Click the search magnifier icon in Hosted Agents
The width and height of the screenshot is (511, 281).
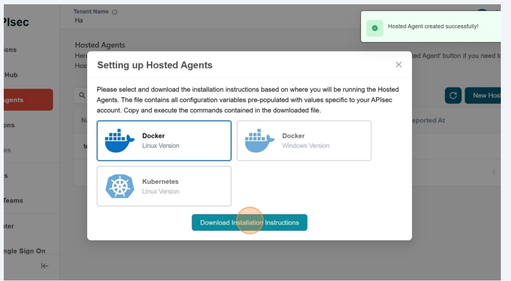(x=82, y=96)
